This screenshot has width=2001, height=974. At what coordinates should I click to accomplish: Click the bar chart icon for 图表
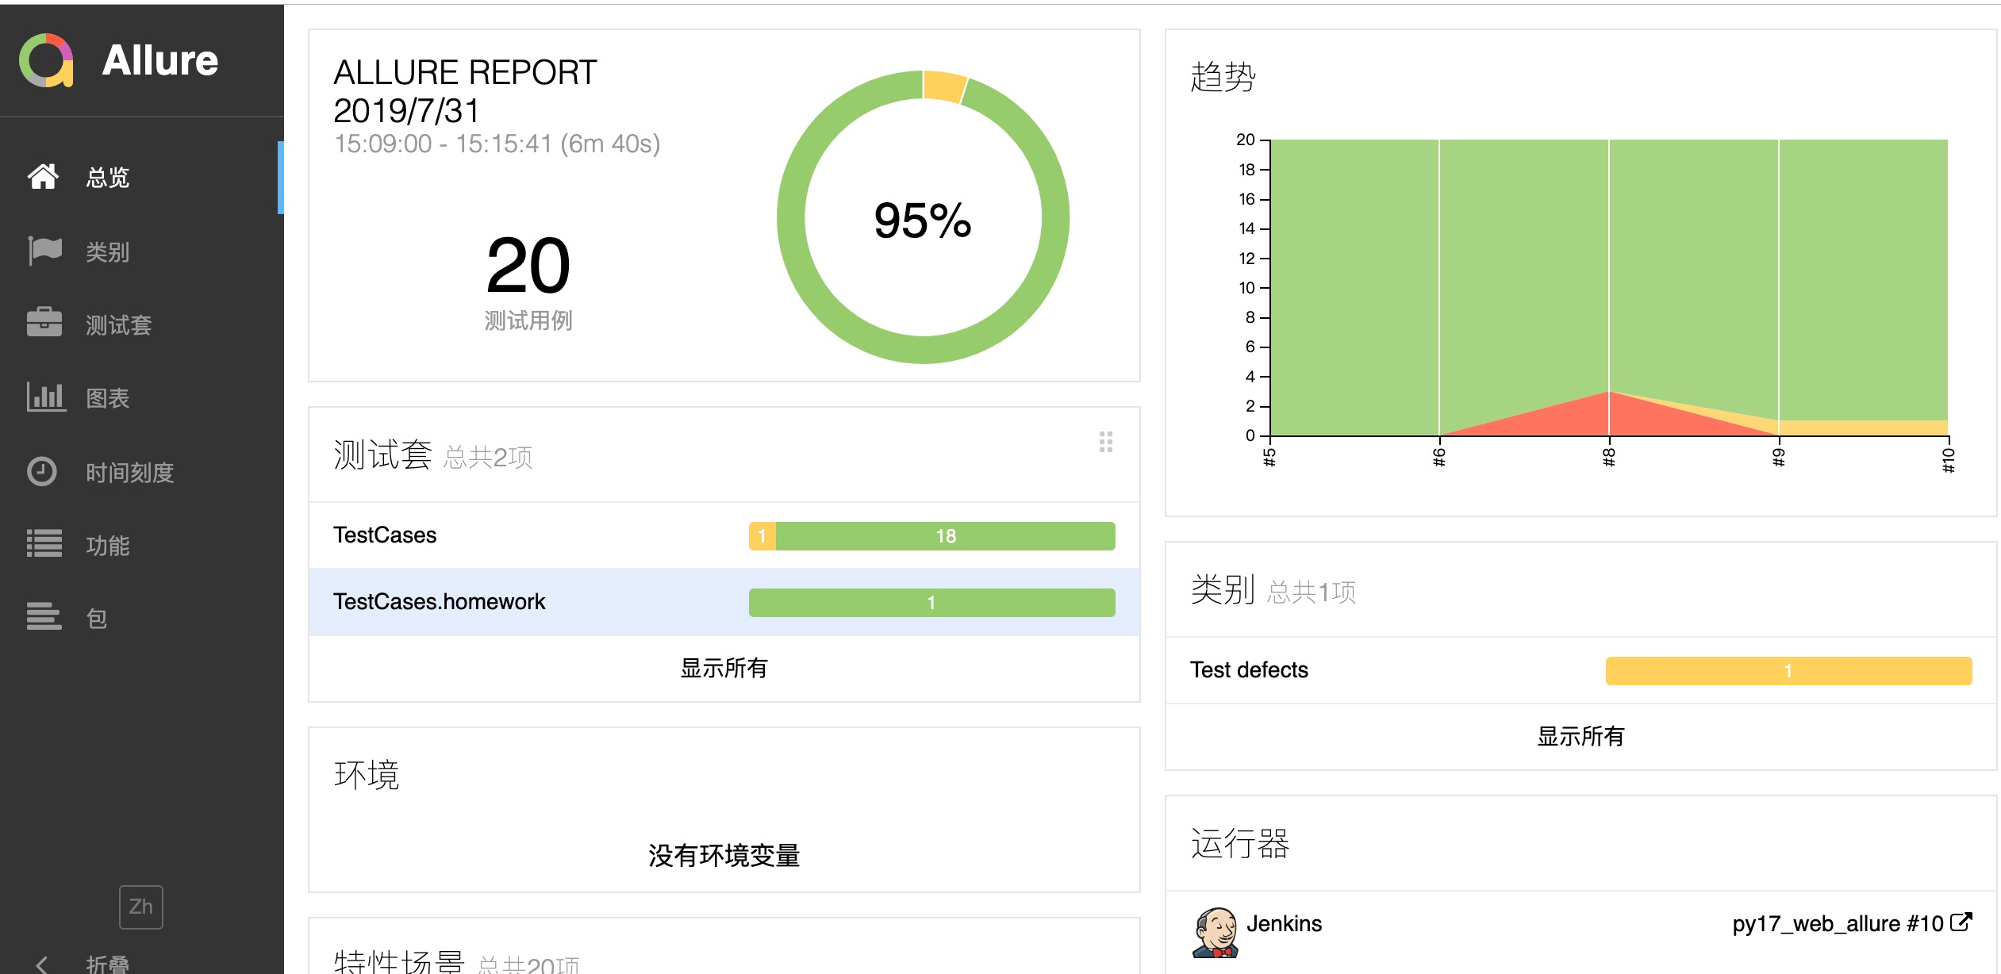point(45,397)
